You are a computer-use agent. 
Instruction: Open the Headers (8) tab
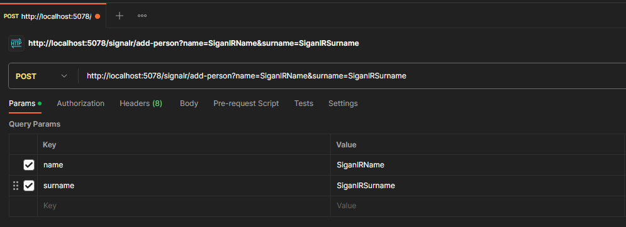[141, 103]
